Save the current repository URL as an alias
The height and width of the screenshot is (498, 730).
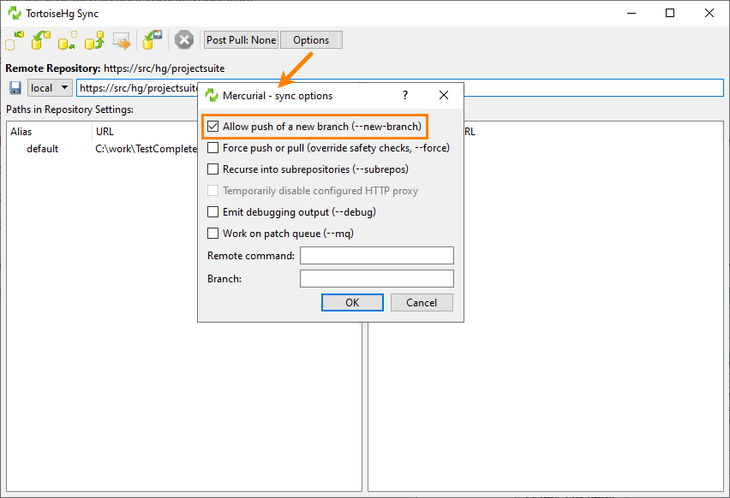(15, 87)
